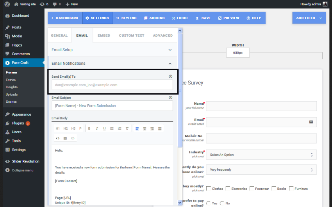
Task: Click the Send Email(s) To field
Action: (x=112, y=85)
